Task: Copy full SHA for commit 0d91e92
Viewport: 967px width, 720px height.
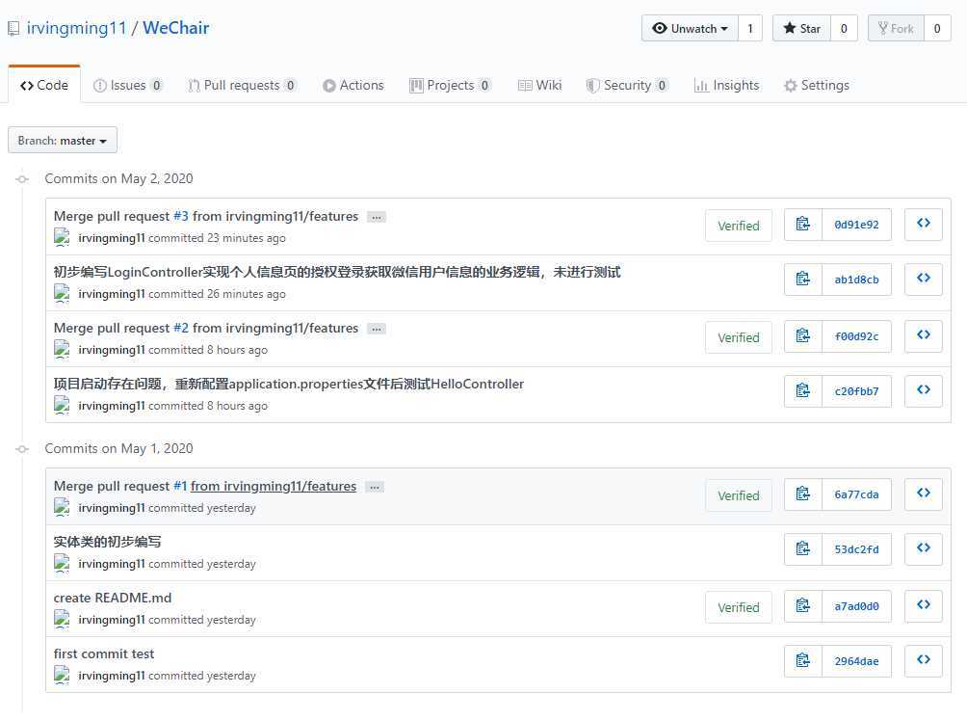Action: tap(803, 225)
